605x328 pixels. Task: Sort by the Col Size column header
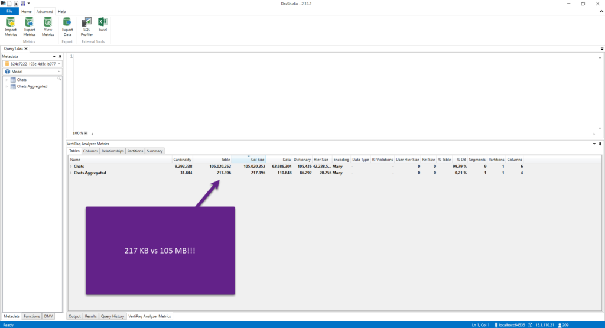point(249,160)
